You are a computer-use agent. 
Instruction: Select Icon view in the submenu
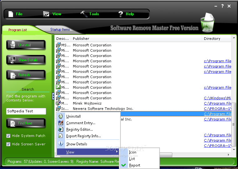click(x=139, y=152)
